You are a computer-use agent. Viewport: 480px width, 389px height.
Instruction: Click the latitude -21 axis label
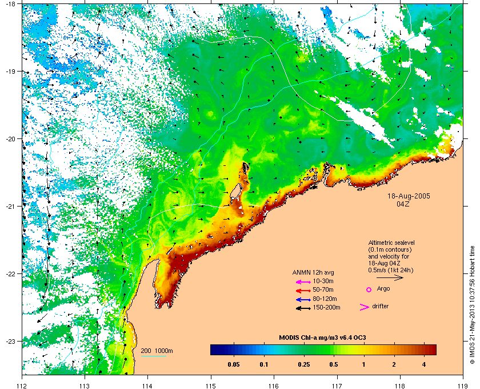11,207
